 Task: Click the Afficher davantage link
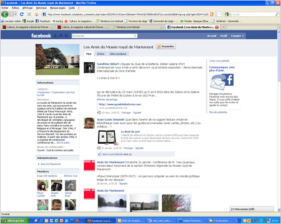(x=107, y=100)
